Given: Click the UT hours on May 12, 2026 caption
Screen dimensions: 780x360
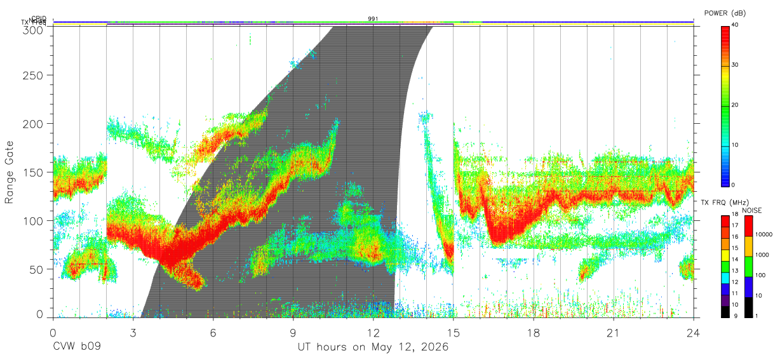Looking at the screenshot, I should click(x=373, y=347).
